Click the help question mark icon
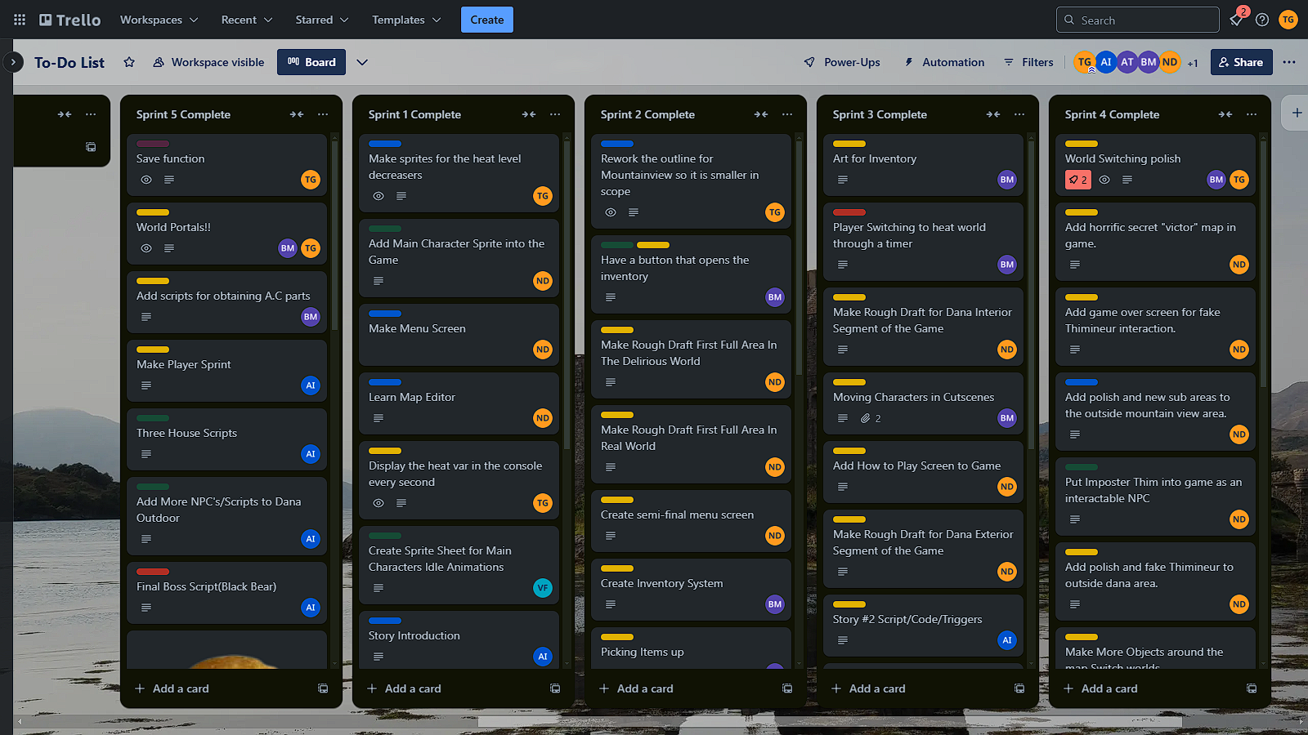Screen dimensions: 1308x735 click(1262, 20)
